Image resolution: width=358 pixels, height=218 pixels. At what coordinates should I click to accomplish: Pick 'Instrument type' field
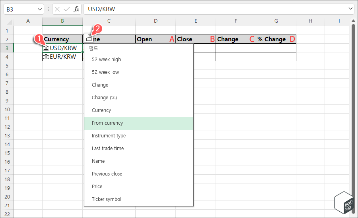(x=139, y=136)
